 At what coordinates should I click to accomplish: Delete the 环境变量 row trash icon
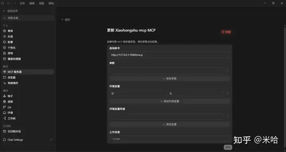[228, 94]
